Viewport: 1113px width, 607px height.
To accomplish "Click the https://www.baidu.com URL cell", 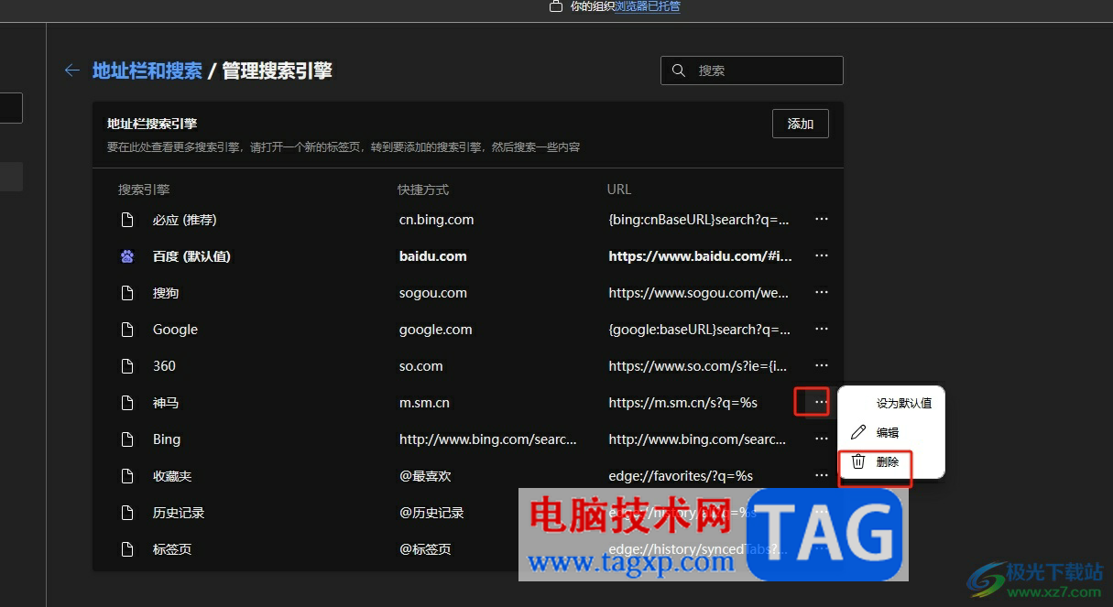I will 700,256.
